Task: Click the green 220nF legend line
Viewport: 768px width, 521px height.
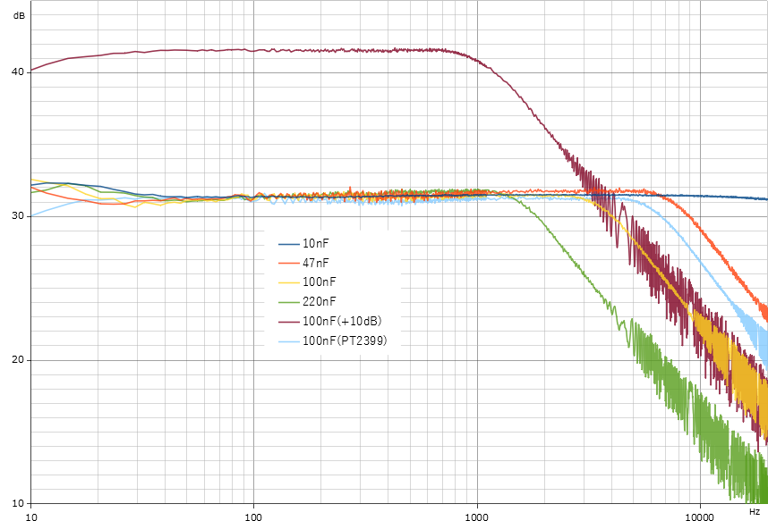Action: pos(289,302)
